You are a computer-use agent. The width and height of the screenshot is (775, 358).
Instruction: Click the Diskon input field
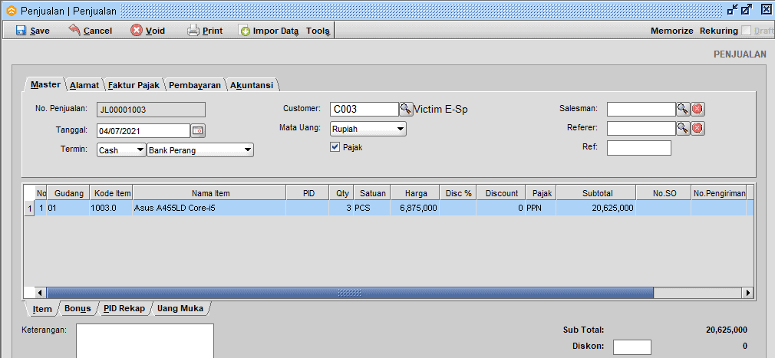[x=632, y=347]
